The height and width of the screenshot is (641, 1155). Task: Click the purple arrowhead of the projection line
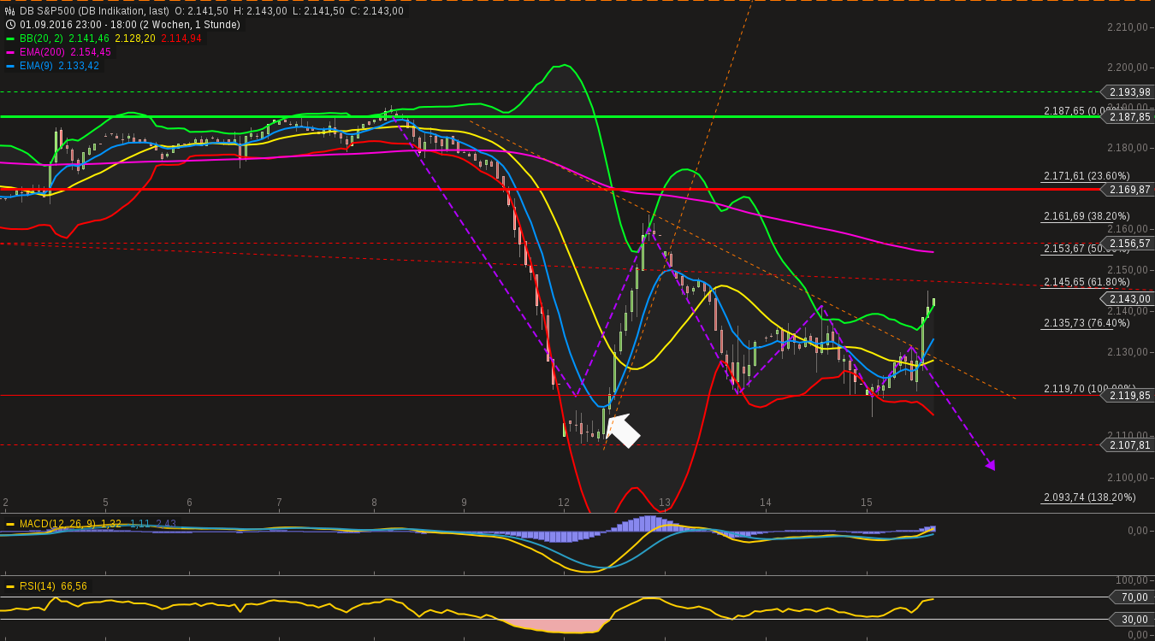991,465
